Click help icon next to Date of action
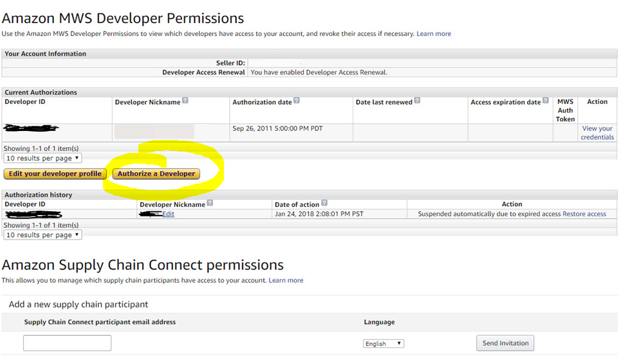 pyautogui.click(x=324, y=204)
